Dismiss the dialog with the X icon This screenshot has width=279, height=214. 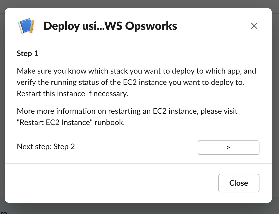[254, 26]
